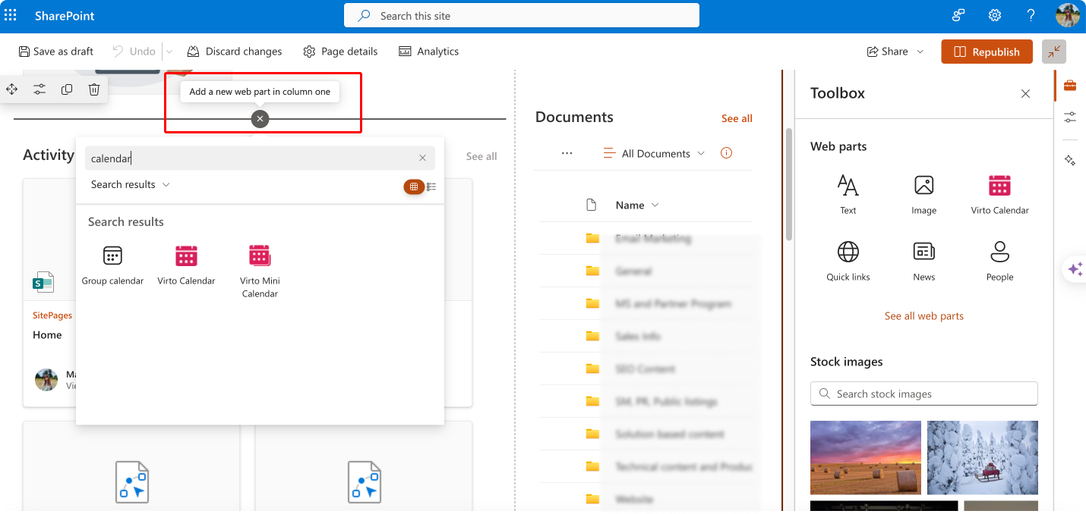Expand the Search results category dropdown
Screen dimensions: 1086x514
[x=130, y=184]
